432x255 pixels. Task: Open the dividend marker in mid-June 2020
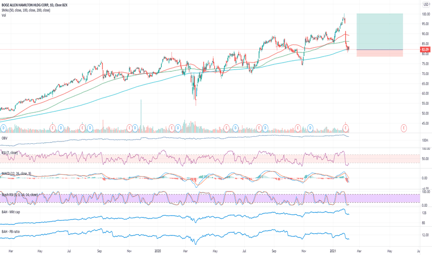click(x=235, y=128)
